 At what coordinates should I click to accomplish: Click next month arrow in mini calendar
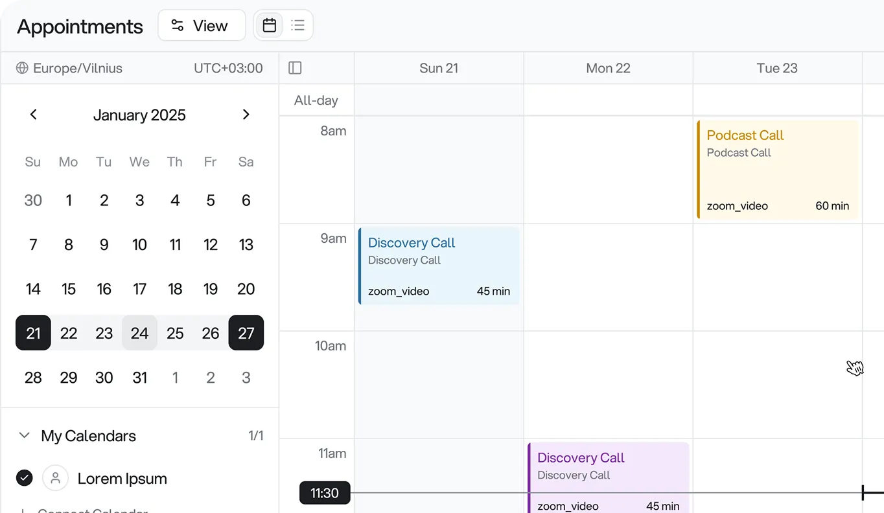pos(246,114)
